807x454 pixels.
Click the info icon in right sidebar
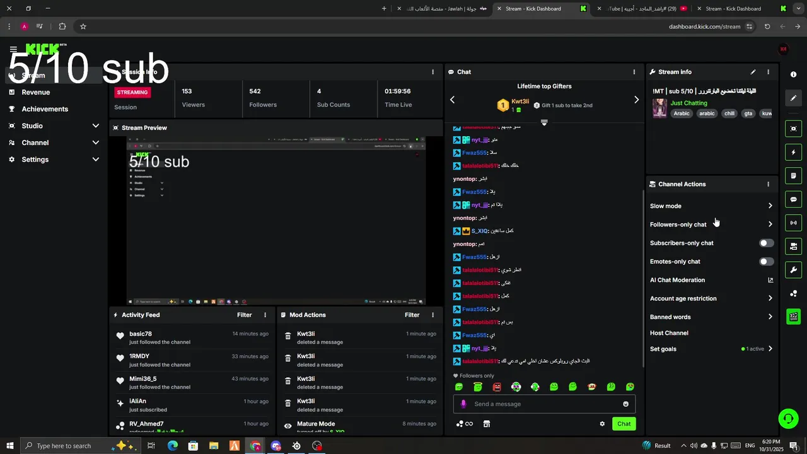(x=793, y=74)
